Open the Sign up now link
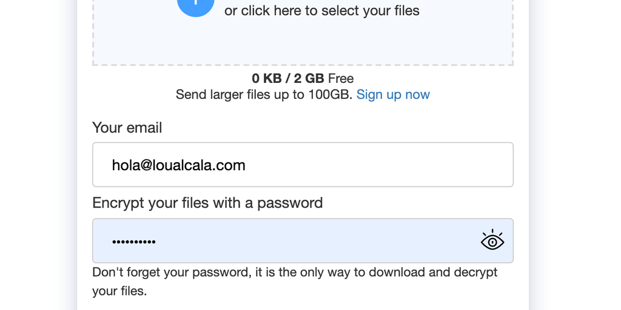 (x=393, y=94)
